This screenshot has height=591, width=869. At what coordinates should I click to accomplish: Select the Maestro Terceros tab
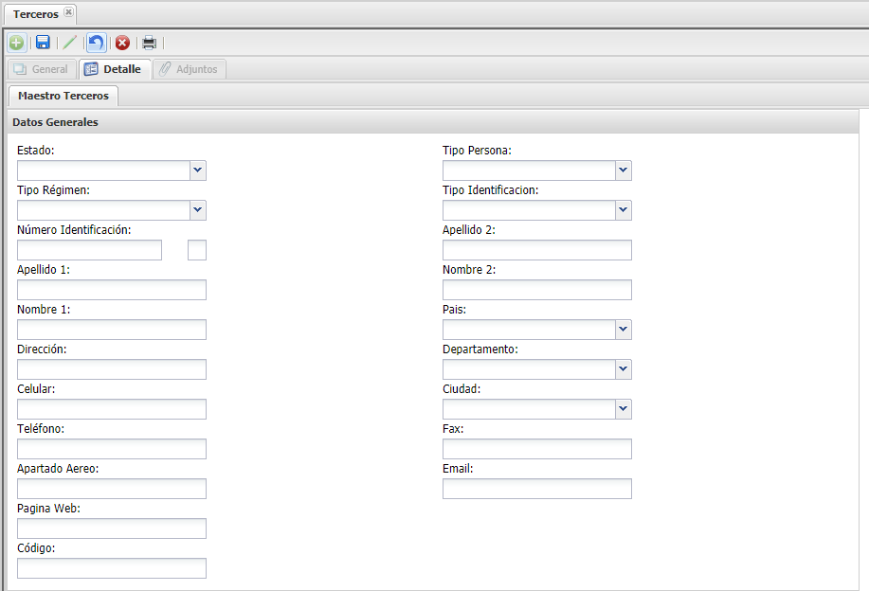pos(63,96)
